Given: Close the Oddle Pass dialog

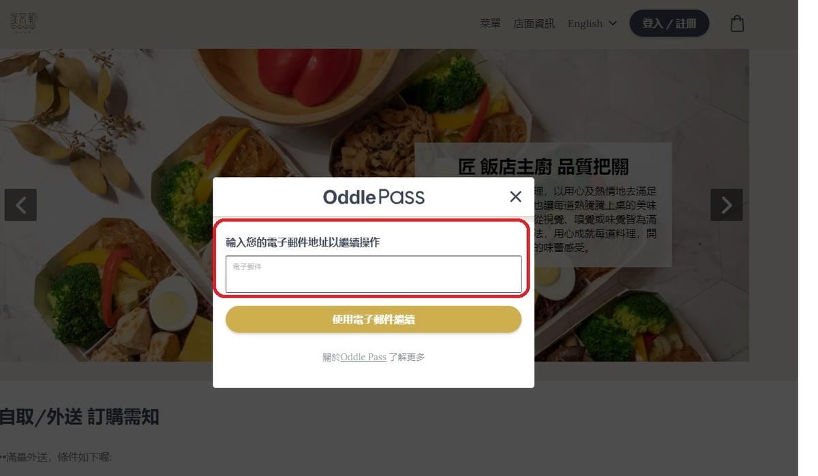Looking at the screenshot, I should tap(515, 197).
